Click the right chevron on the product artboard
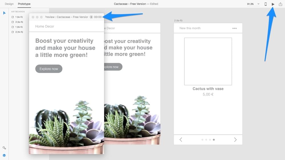285x160 pixels. tap(235, 140)
